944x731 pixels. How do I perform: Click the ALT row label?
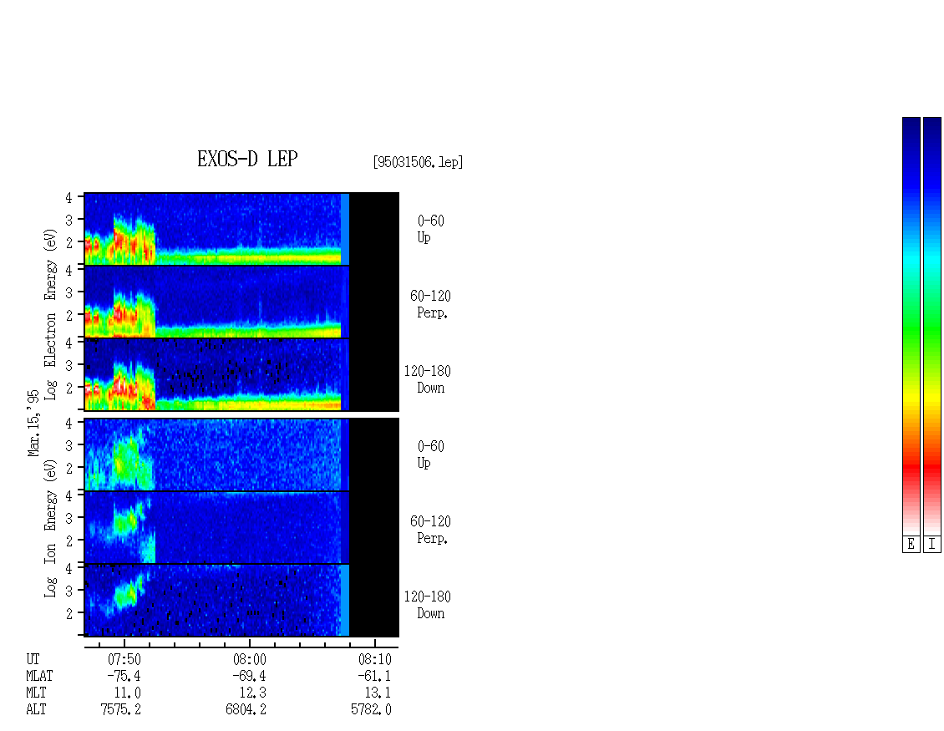click(x=36, y=710)
